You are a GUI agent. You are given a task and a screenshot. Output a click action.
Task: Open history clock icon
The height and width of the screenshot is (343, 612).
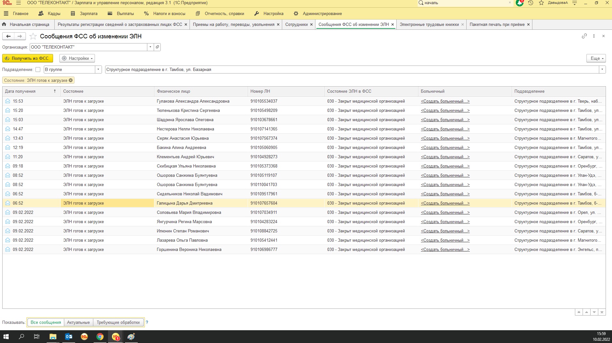tap(531, 3)
